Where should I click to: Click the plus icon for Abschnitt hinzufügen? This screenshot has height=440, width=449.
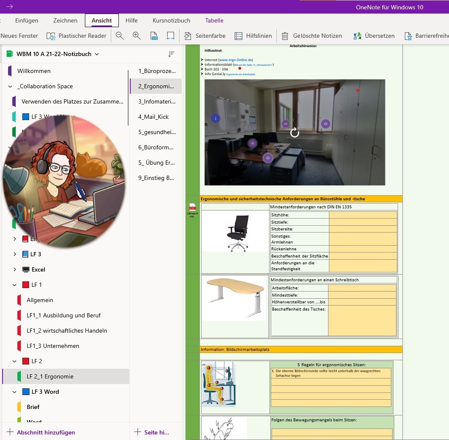[10, 432]
